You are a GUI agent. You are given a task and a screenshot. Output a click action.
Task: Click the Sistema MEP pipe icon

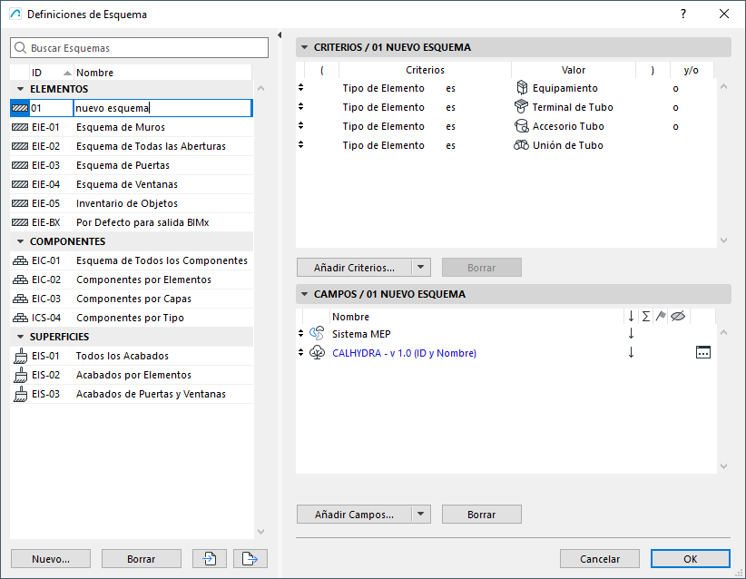[x=317, y=333]
